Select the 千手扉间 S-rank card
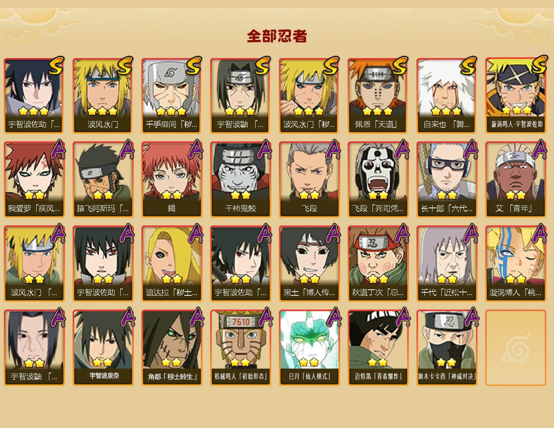 pyautogui.click(x=172, y=96)
